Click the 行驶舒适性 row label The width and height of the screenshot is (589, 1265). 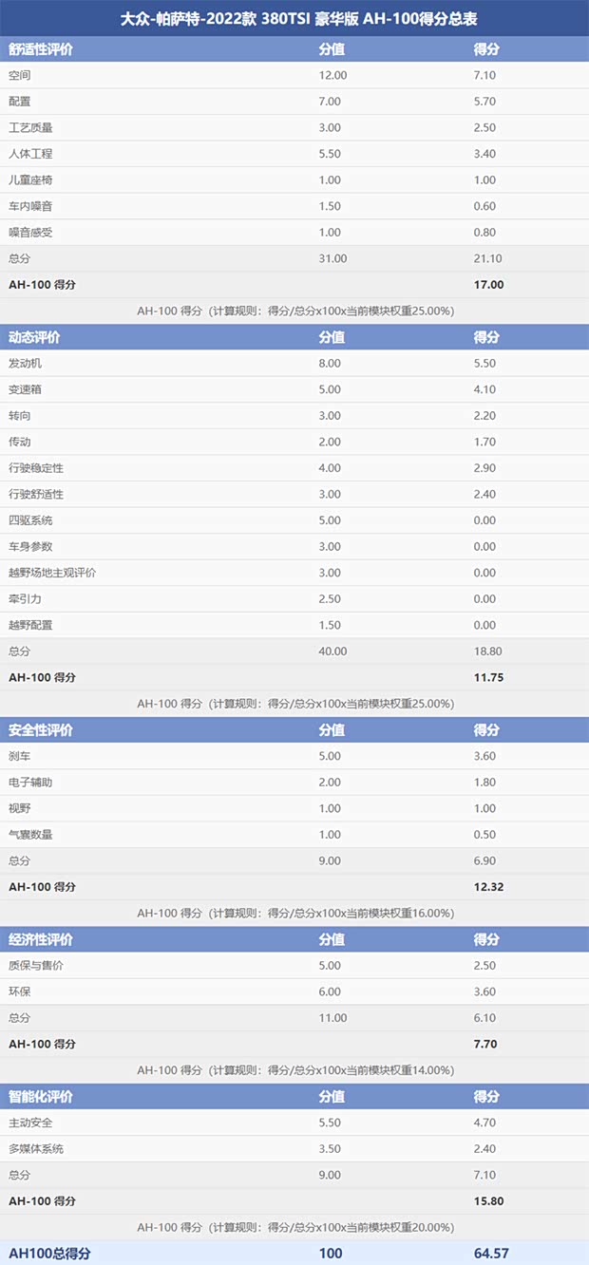[x=36, y=494]
